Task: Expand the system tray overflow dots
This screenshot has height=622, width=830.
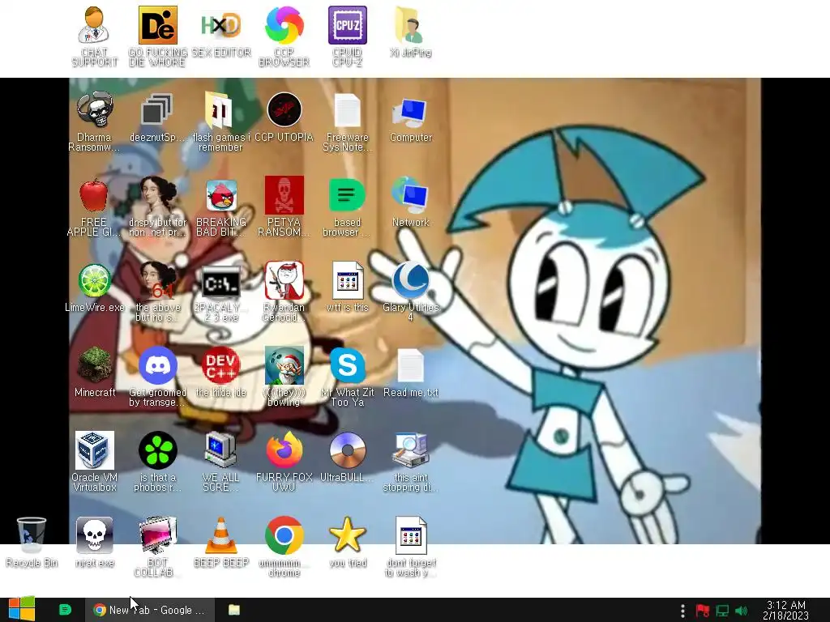Action: pyautogui.click(x=682, y=611)
